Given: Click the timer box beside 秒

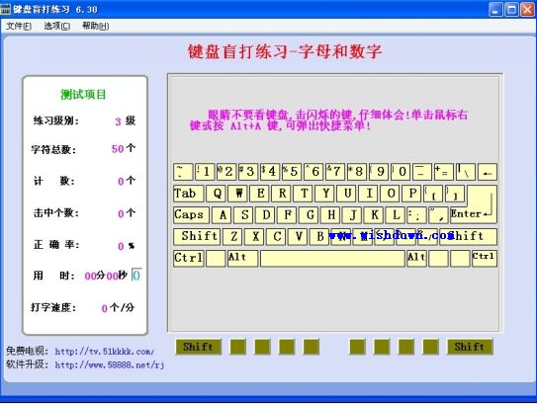Looking at the screenshot, I should [x=136, y=275].
